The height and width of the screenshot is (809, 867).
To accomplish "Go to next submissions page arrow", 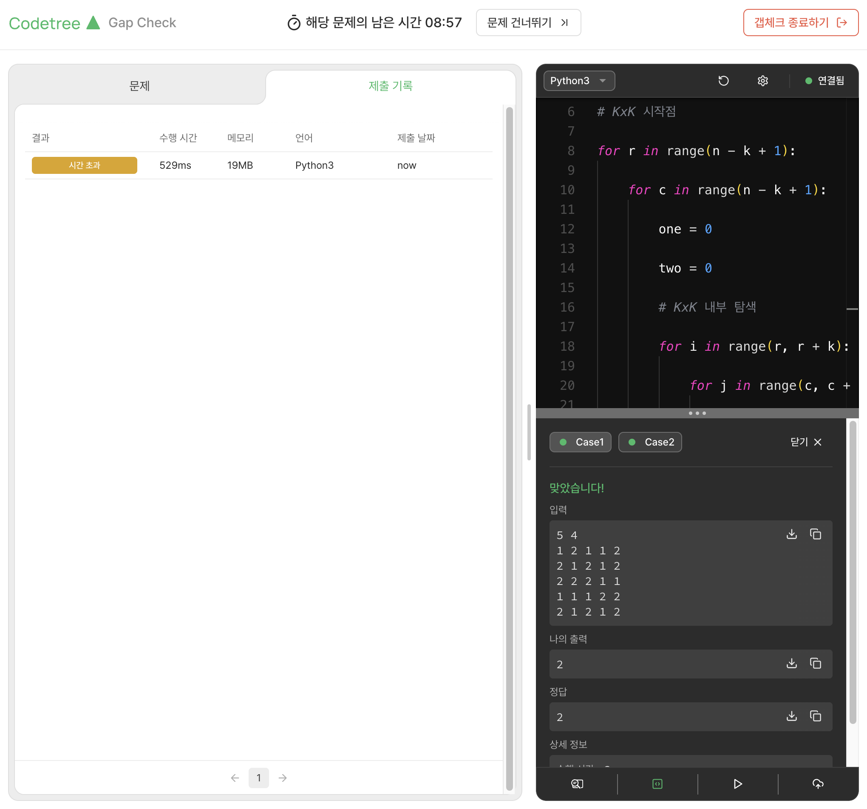I will (283, 778).
